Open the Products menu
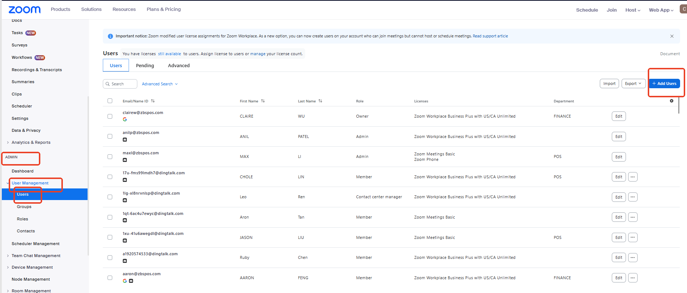This screenshot has height=293, width=687. 60,9
